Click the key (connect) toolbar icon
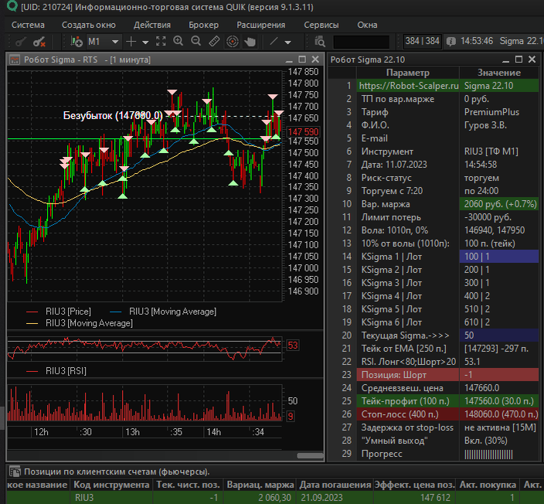The image size is (544, 504). point(20,42)
